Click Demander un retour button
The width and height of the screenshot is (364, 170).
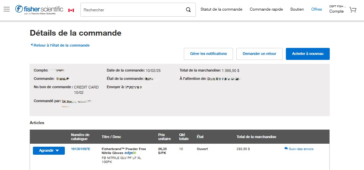point(259,54)
